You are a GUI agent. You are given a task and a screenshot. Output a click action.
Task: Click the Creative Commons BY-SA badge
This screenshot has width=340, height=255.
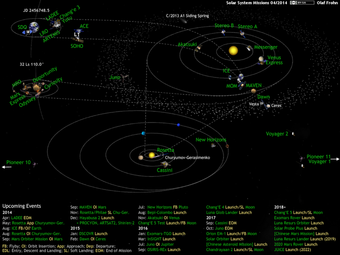tap(302, 2)
